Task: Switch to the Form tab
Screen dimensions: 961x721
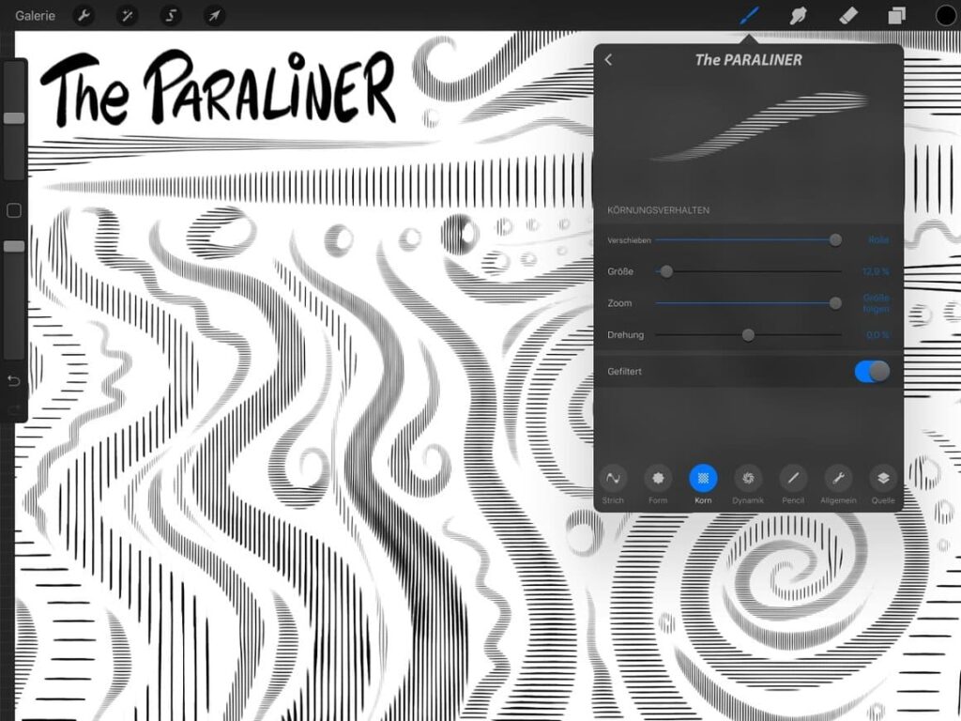Action: coord(658,484)
